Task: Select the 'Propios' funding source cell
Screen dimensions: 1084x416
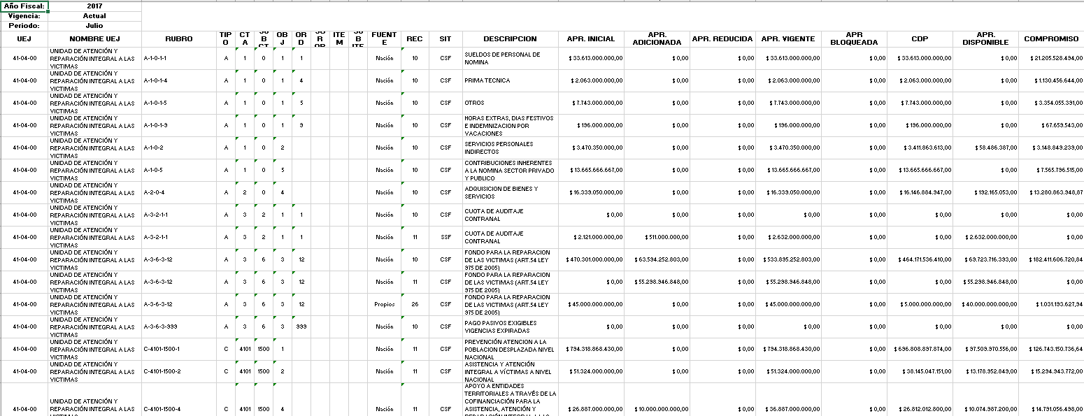Action: pos(385,305)
